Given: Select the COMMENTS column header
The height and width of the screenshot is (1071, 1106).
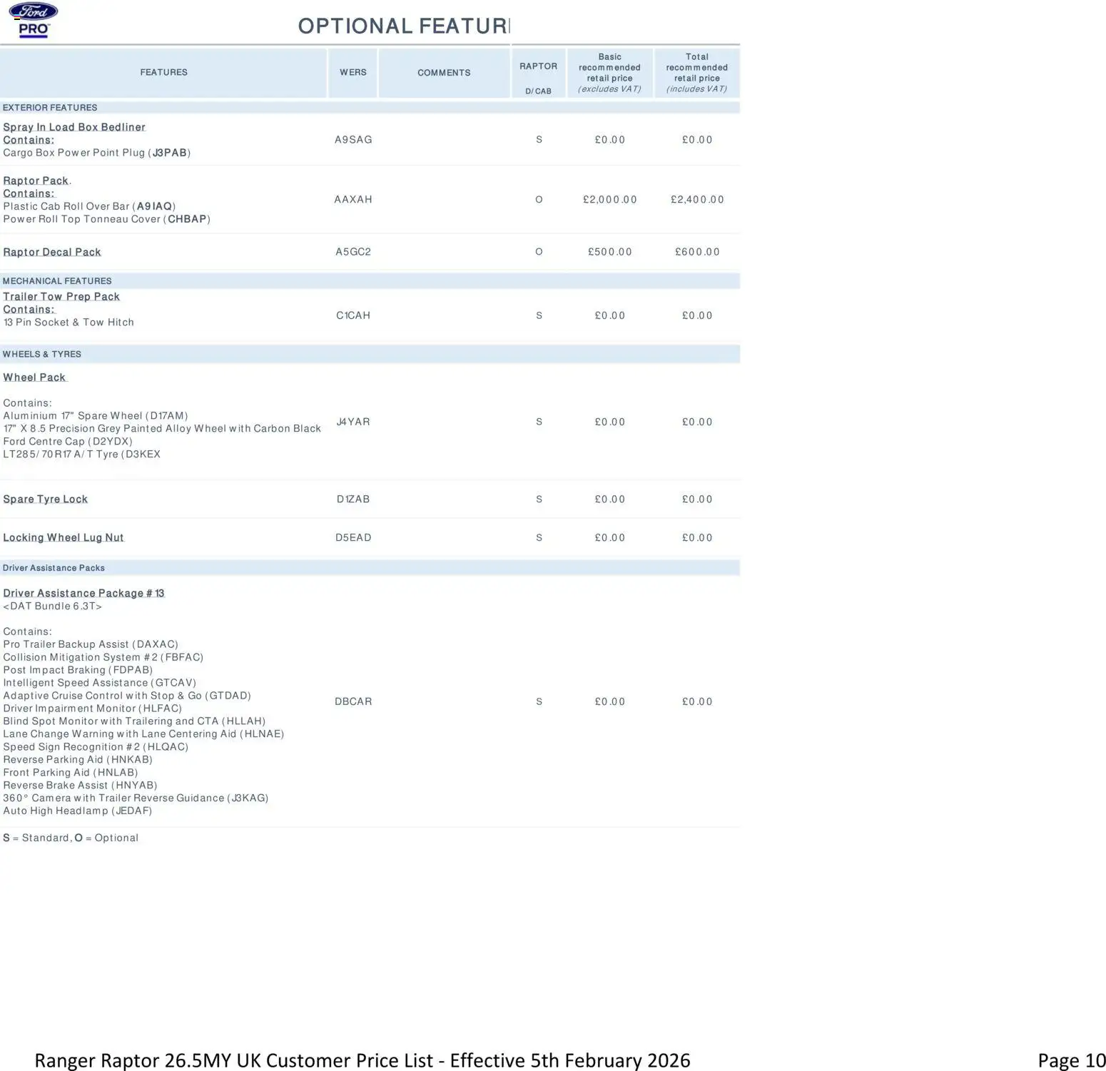Looking at the screenshot, I should 444,73.
